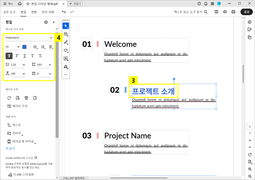Open the character spacing 0 dropdown
Screen dimensions: 255x180
pyautogui.click(x=44, y=74)
